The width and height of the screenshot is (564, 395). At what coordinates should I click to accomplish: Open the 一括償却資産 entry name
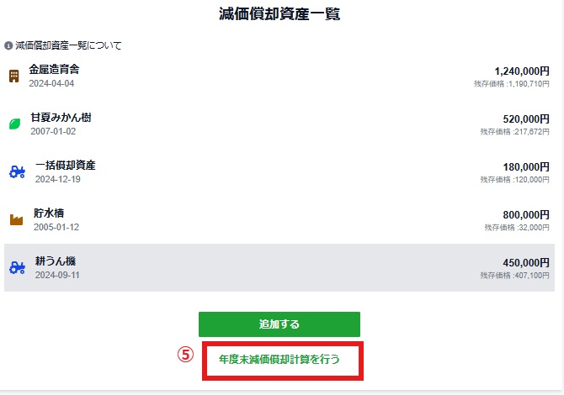tap(65, 166)
